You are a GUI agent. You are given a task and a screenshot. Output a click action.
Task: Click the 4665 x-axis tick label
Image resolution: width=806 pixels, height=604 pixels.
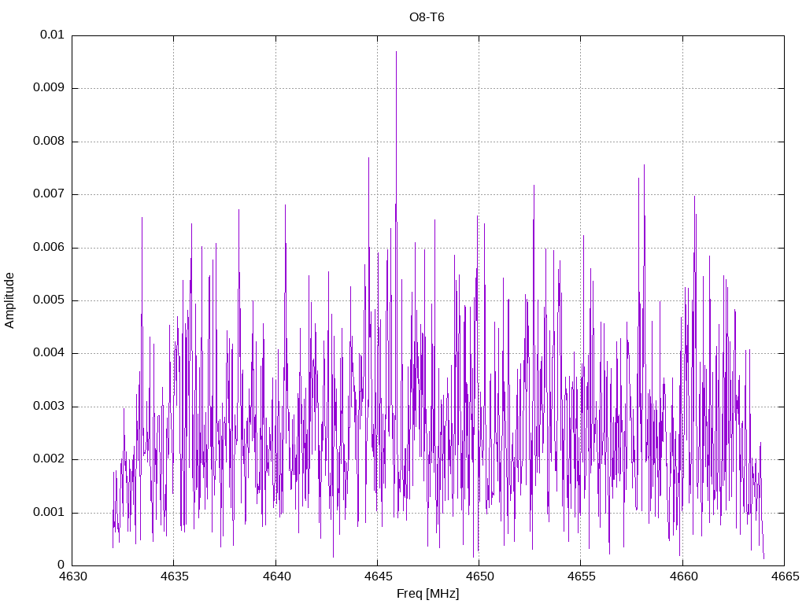785,576
